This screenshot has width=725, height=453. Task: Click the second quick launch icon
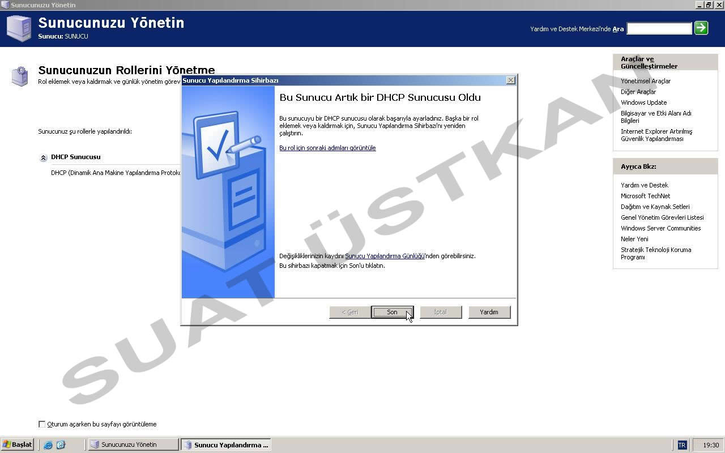61,445
